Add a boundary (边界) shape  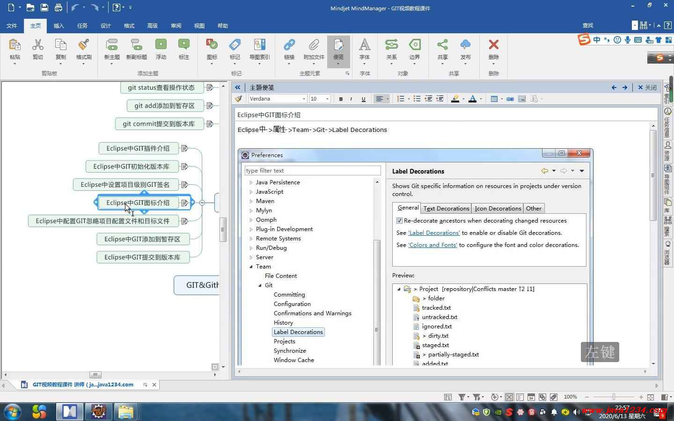pos(415,44)
